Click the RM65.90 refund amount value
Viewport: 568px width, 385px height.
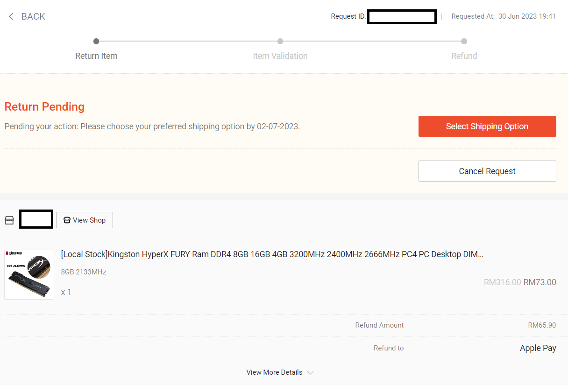coord(542,325)
